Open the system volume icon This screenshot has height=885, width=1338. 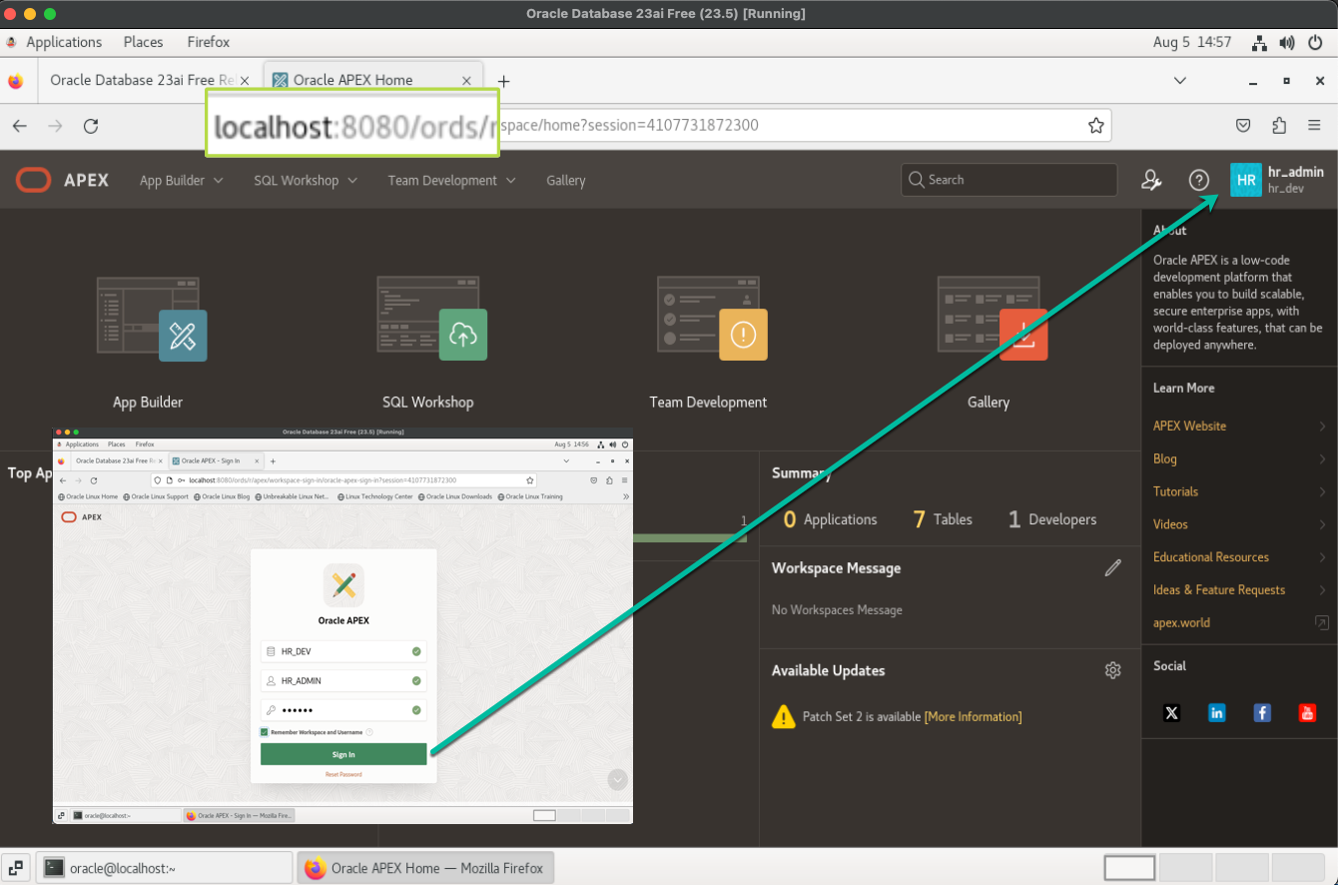[1287, 43]
